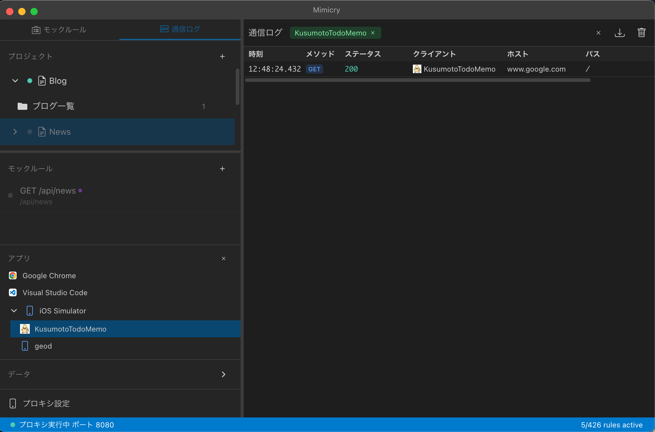Sort by クライアント column header
The image size is (655, 432).
[434, 54]
